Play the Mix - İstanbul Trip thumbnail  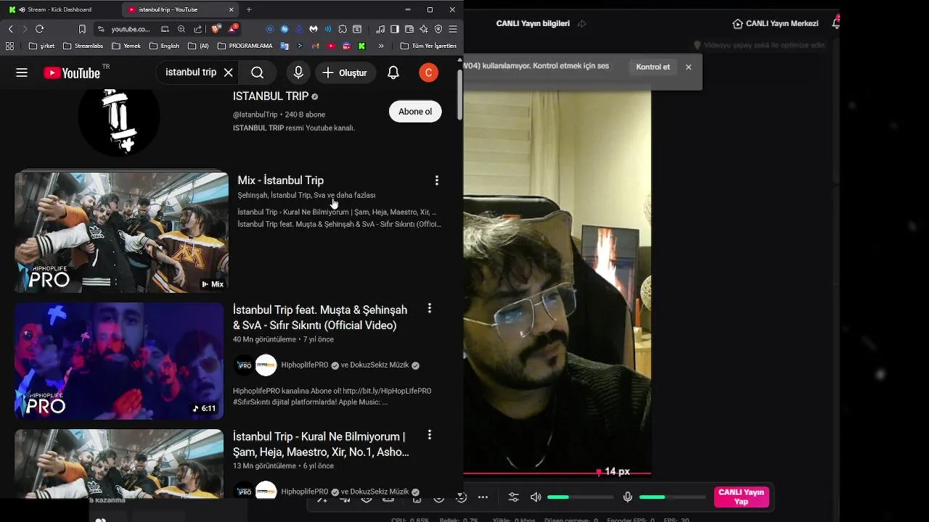point(121,233)
